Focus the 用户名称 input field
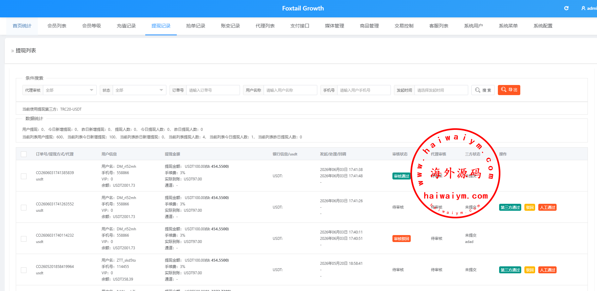This screenshot has width=597, height=291. [290, 90]
